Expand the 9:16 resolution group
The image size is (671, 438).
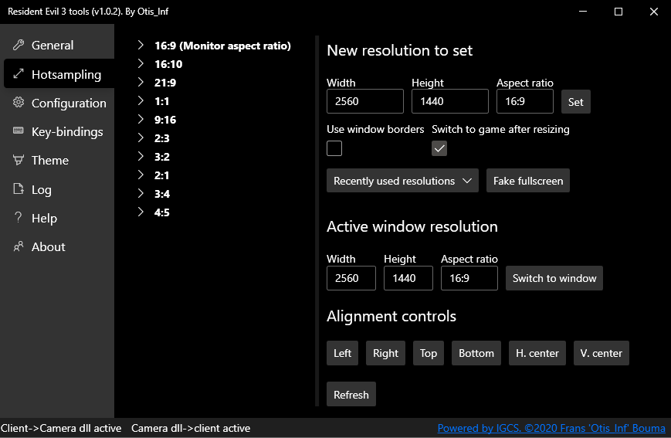[141, 119]
